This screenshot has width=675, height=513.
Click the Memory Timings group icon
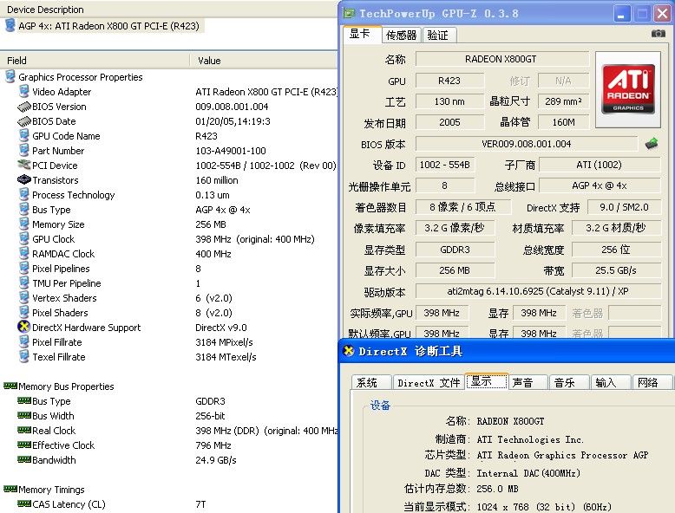coord(10,489)
